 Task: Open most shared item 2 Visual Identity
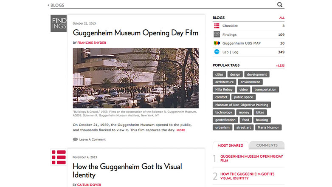coord(248,176)
